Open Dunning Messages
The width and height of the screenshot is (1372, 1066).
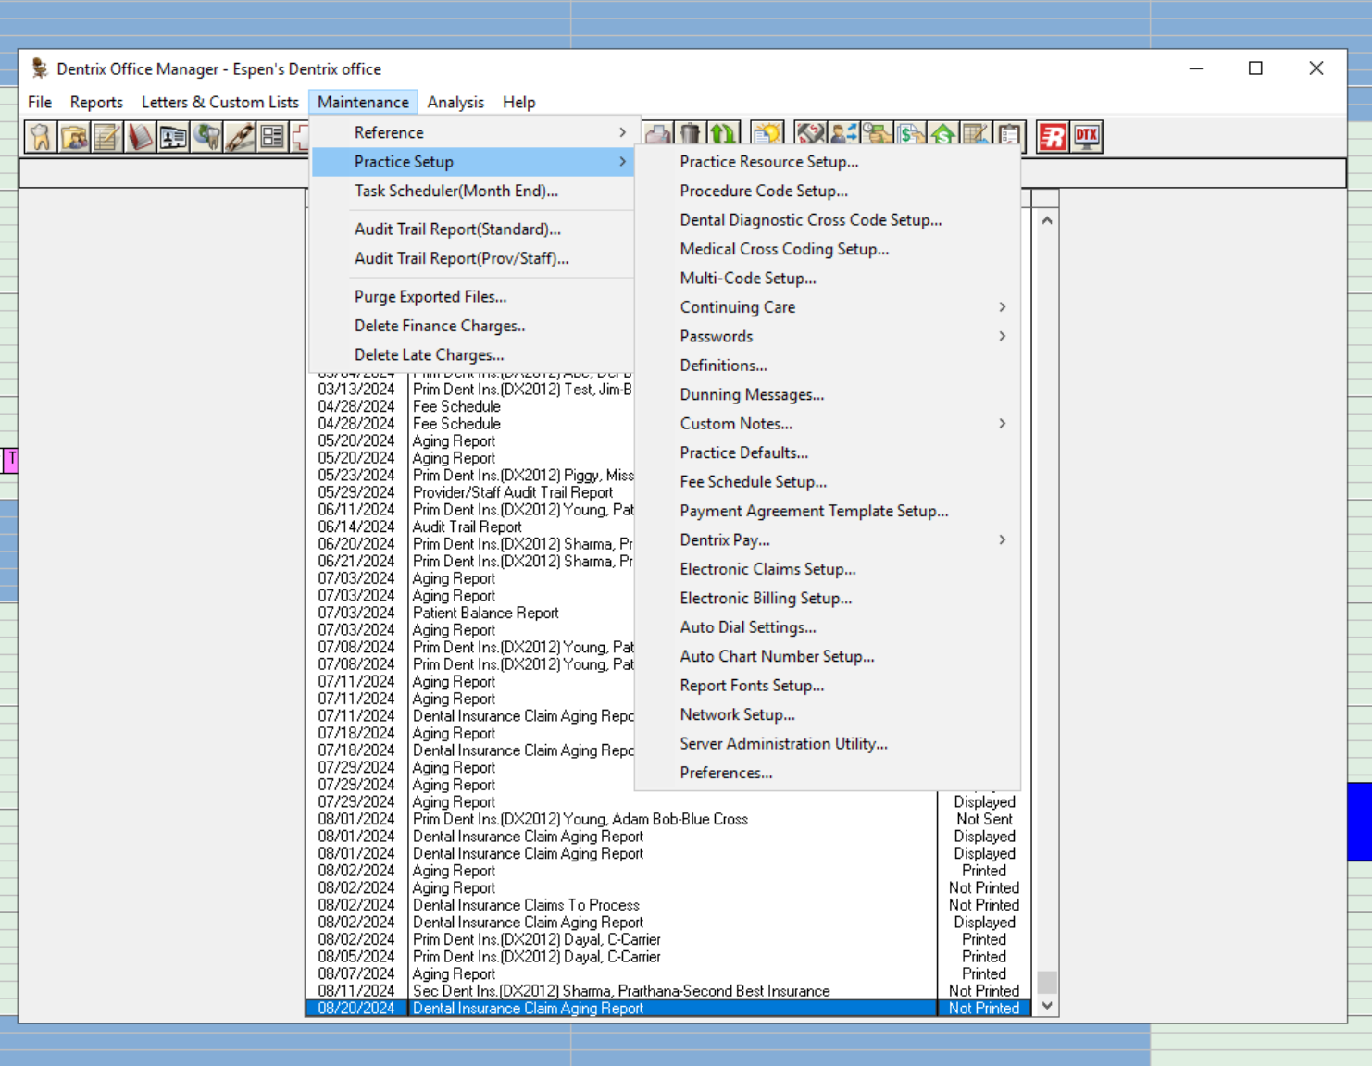(828, 394)
